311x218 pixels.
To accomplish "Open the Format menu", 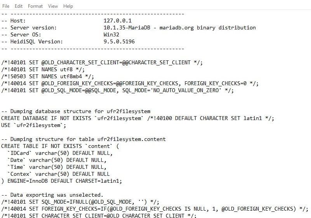I will (35, 6).
